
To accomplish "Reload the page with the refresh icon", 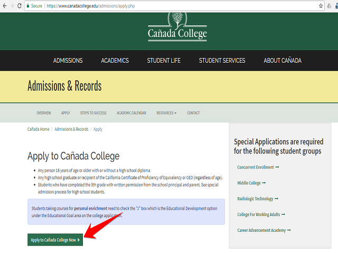I will click(20, 6).
